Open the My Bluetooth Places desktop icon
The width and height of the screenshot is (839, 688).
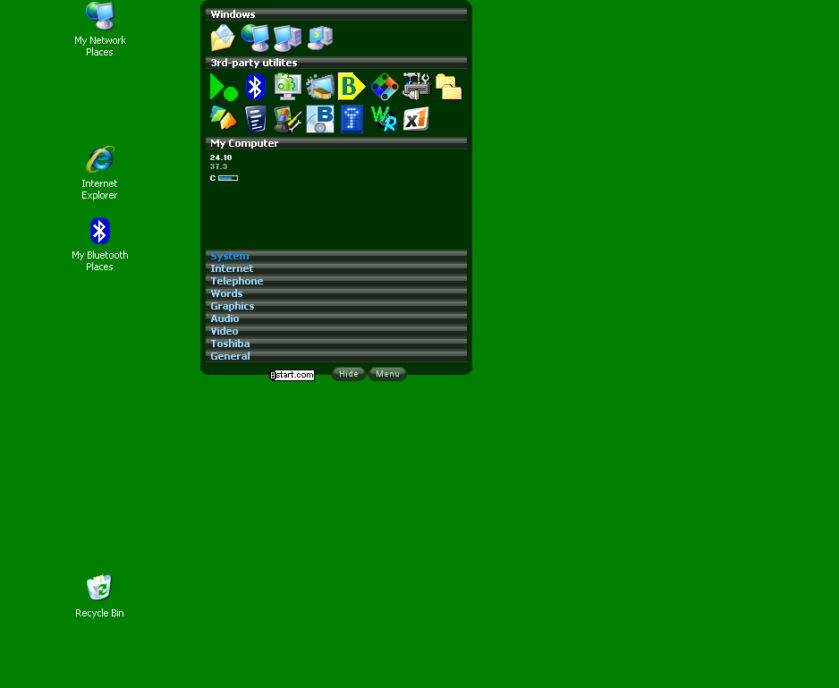click(x=99, y=244)
